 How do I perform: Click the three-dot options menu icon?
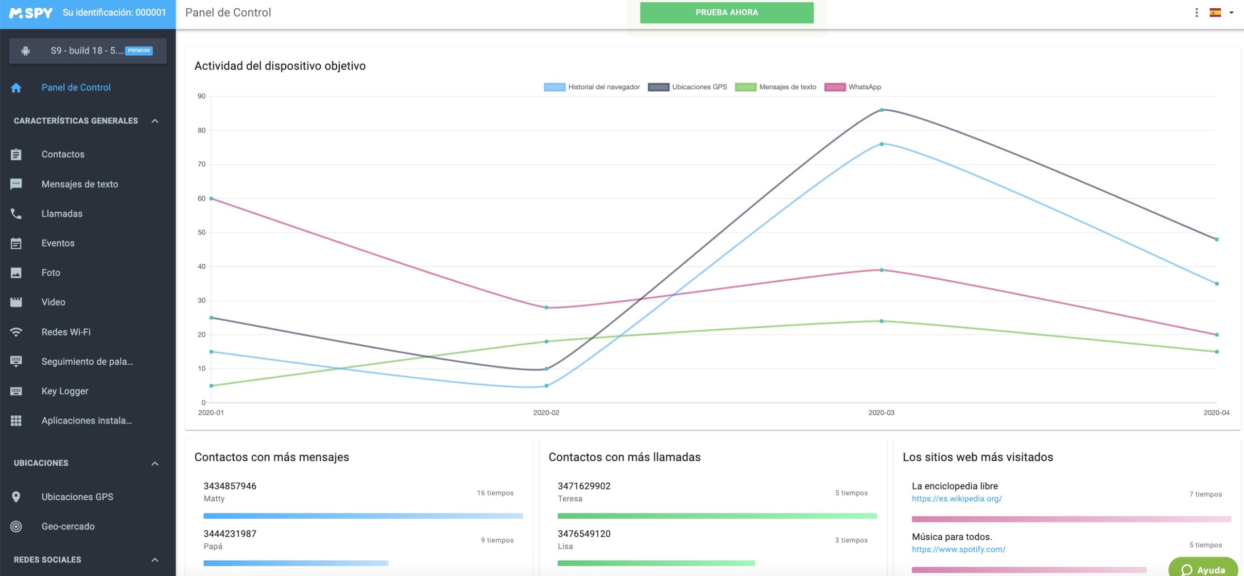point(1196,13)
